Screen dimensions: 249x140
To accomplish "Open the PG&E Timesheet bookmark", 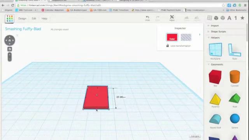I will point(119,10).
